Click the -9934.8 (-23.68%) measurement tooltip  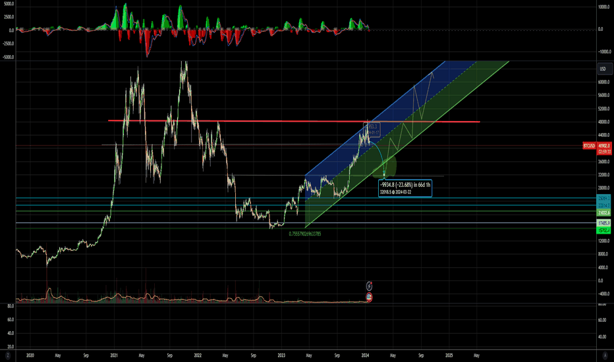click(x=405, y=188)
